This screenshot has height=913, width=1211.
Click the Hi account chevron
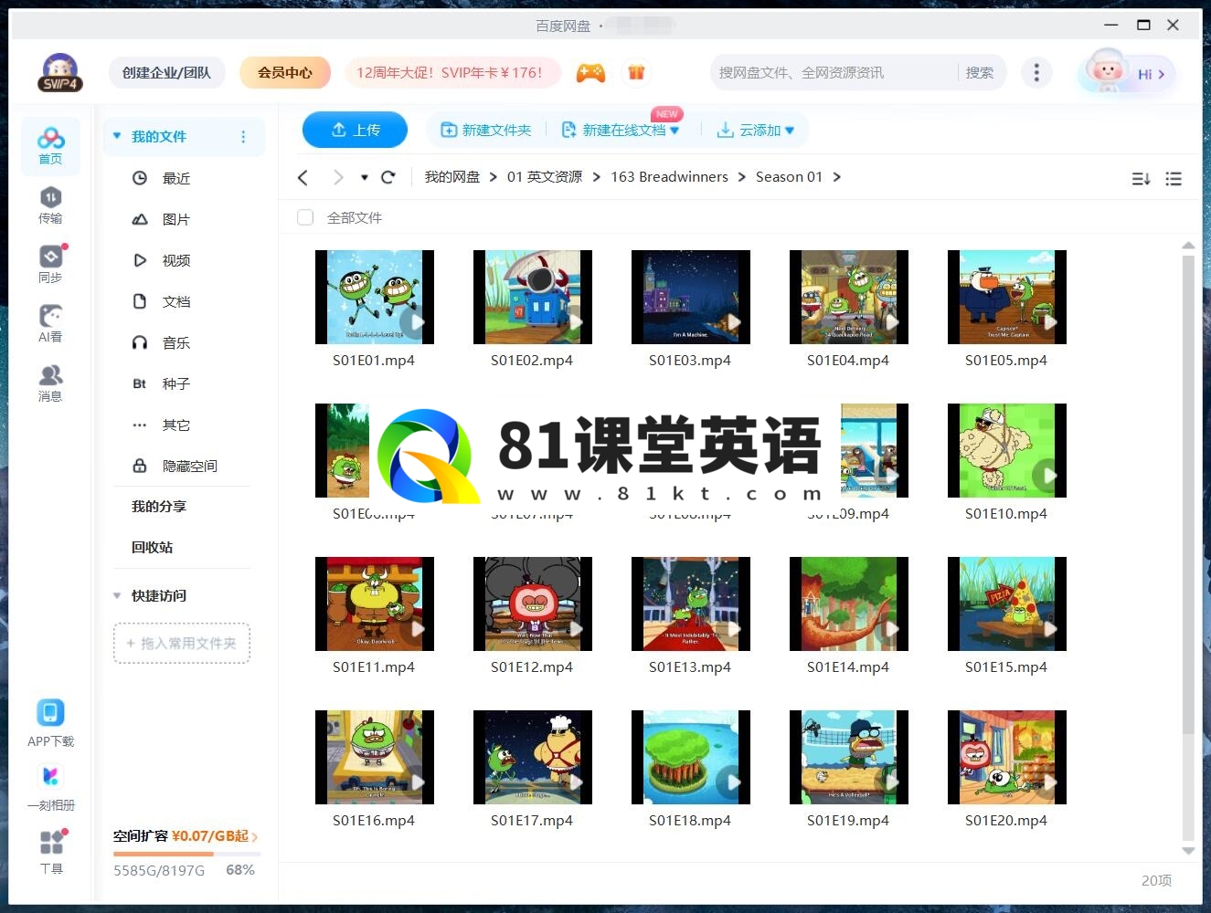(1161, 74)
